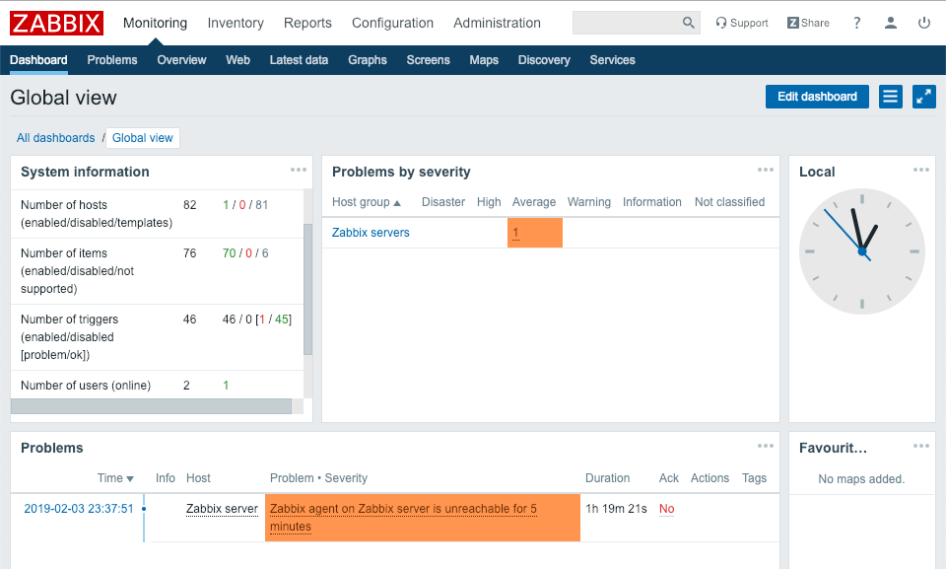Open the Inventory menu
Viewport: 946px width, 569px height.
(x=236, y=23)
